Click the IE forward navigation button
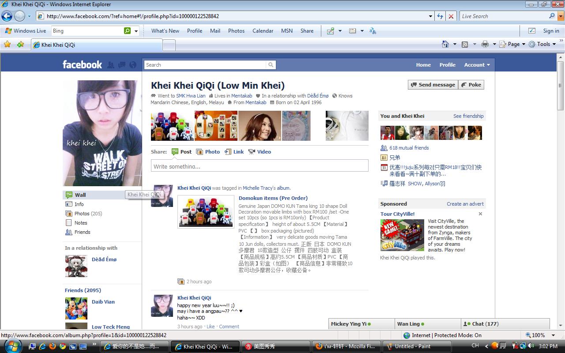Screen dimensions: 565x353 [19, 16]
